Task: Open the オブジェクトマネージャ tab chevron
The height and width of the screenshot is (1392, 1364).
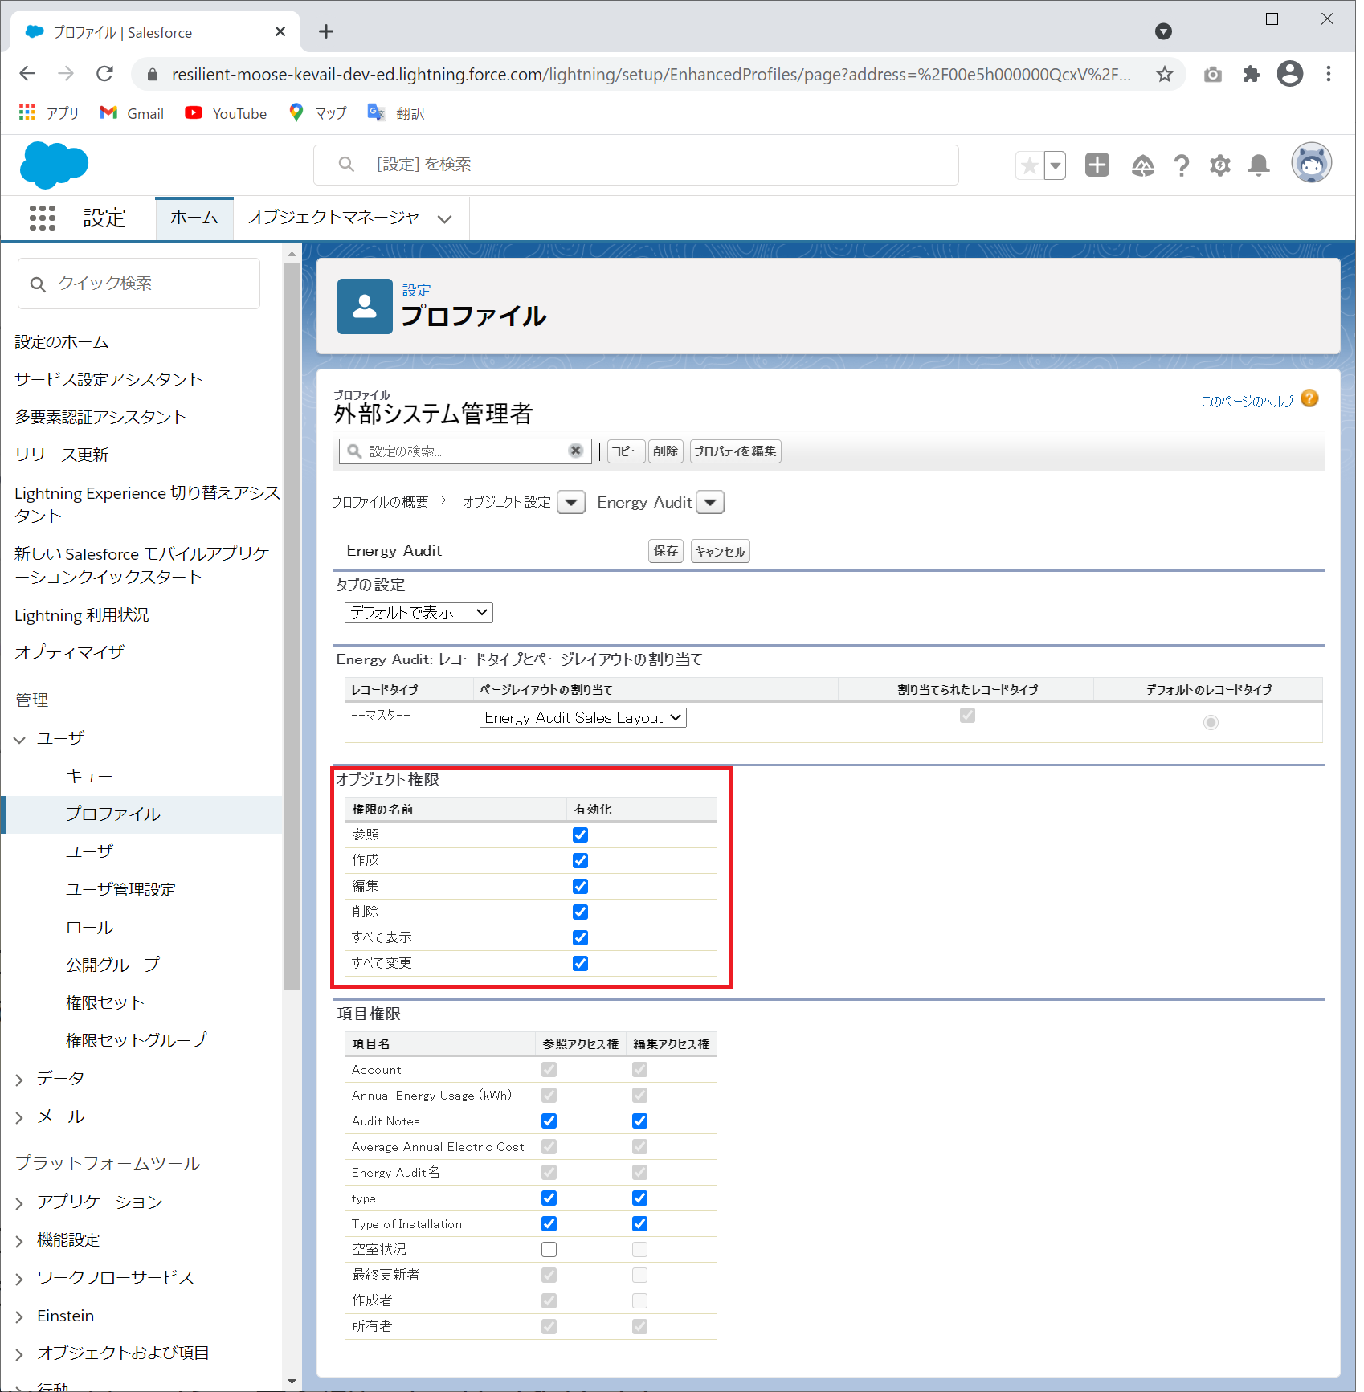Action: point(444,218)
